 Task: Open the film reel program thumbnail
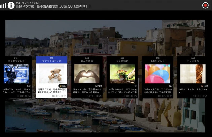tap(193, 74)
